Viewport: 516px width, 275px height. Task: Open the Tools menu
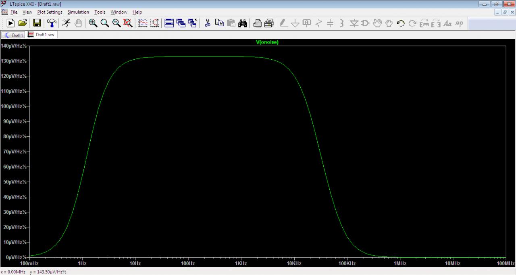coord(100,12)
